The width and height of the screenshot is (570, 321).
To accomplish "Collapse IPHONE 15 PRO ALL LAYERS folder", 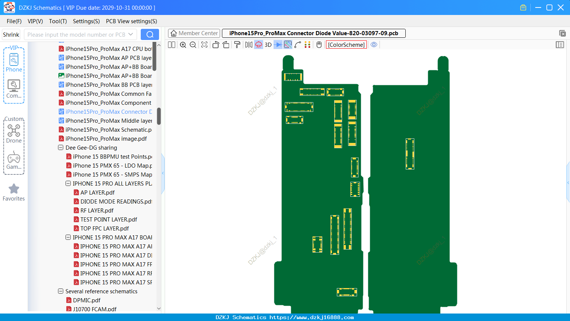I will click(68, 184).
